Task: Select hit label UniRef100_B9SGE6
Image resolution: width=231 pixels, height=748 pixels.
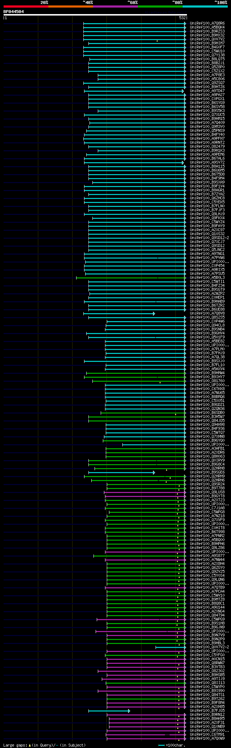Action: 207,472
